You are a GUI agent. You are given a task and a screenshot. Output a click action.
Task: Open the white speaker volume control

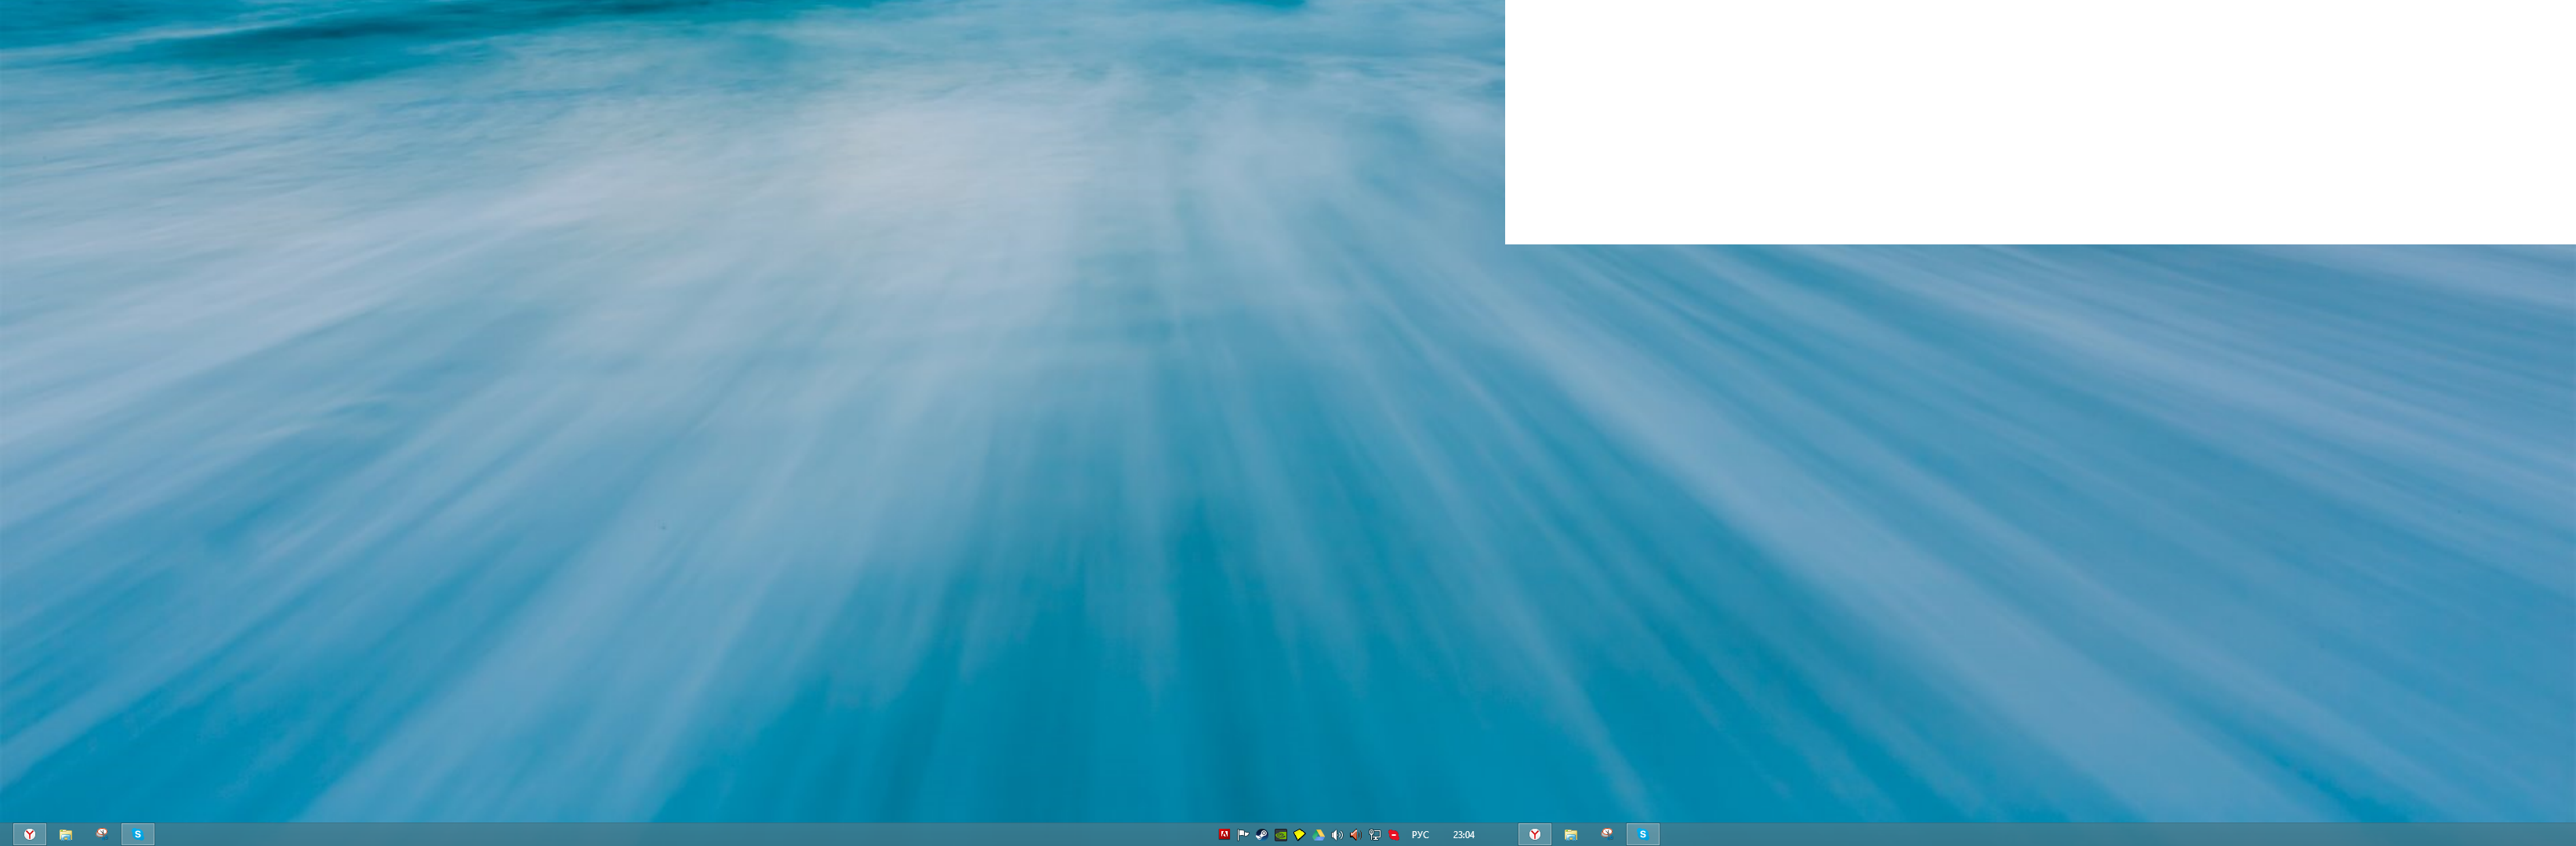(1337, 834)
